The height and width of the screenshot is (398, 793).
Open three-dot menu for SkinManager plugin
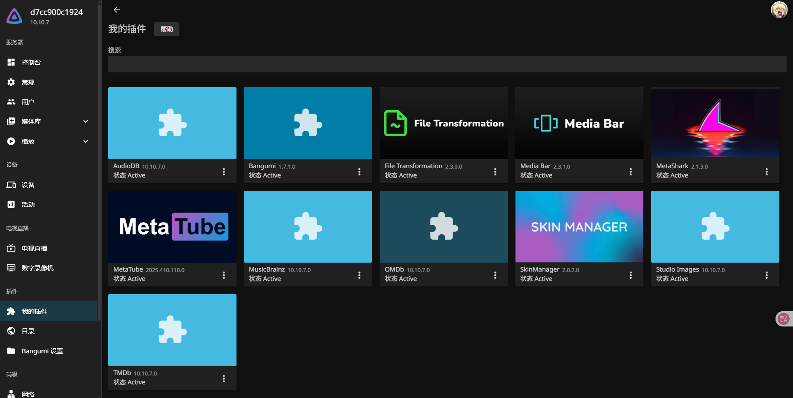(x=631, y=275)
